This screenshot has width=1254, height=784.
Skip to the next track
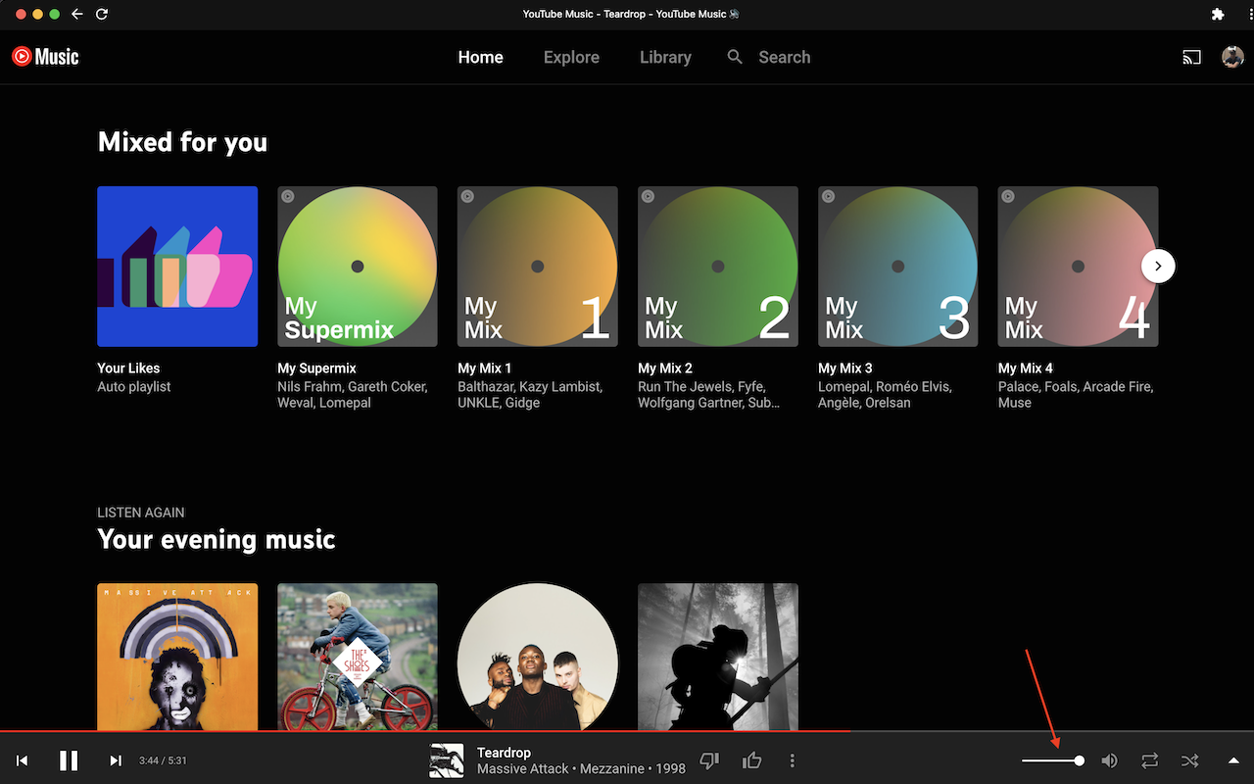(116, 760)
